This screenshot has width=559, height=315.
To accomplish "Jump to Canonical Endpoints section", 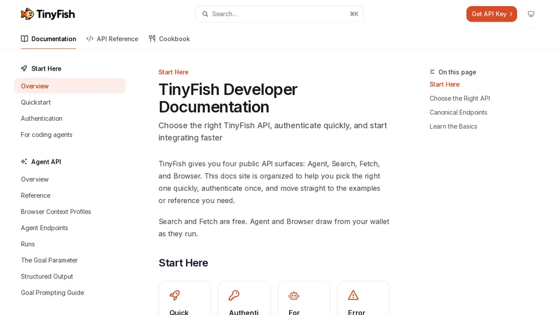I will (x=458, y=112).
